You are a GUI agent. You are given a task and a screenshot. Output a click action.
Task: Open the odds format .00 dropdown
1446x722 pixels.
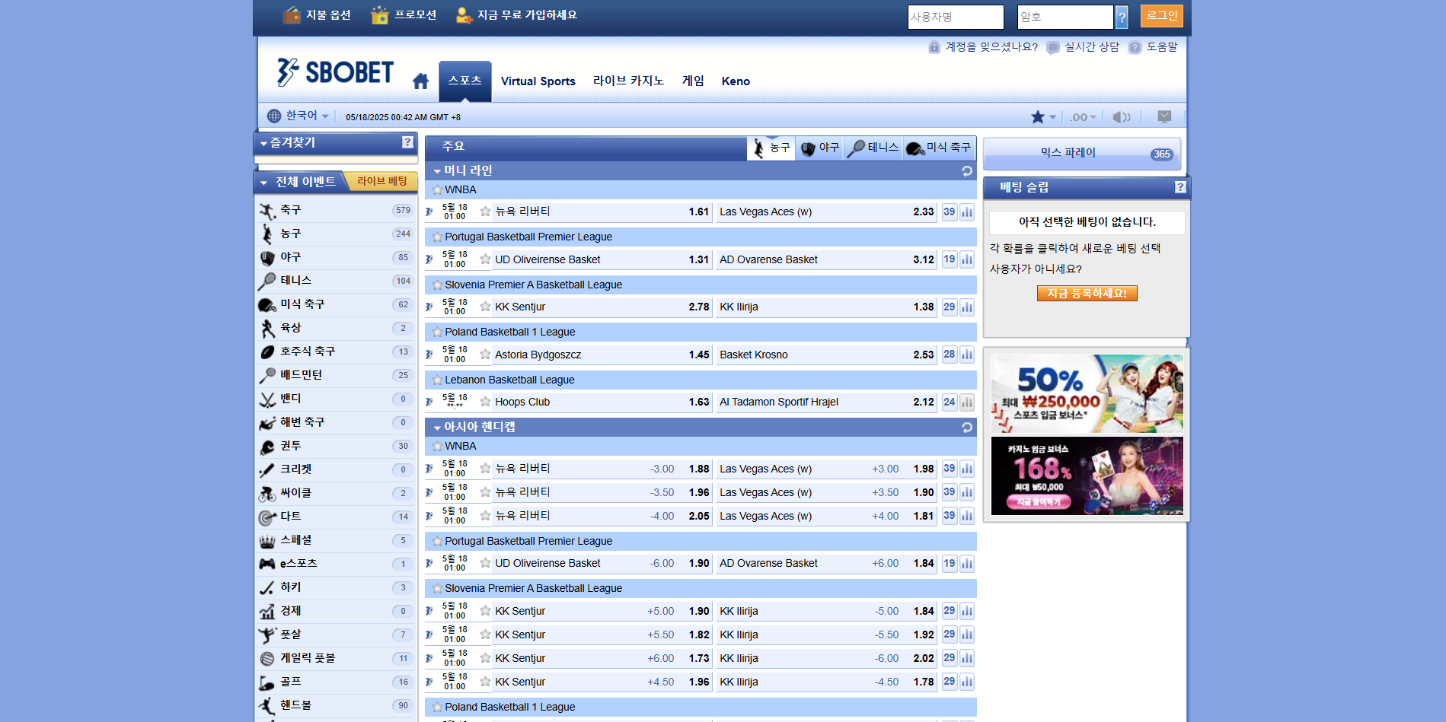pyautogui.click(x=1083, y=117)
